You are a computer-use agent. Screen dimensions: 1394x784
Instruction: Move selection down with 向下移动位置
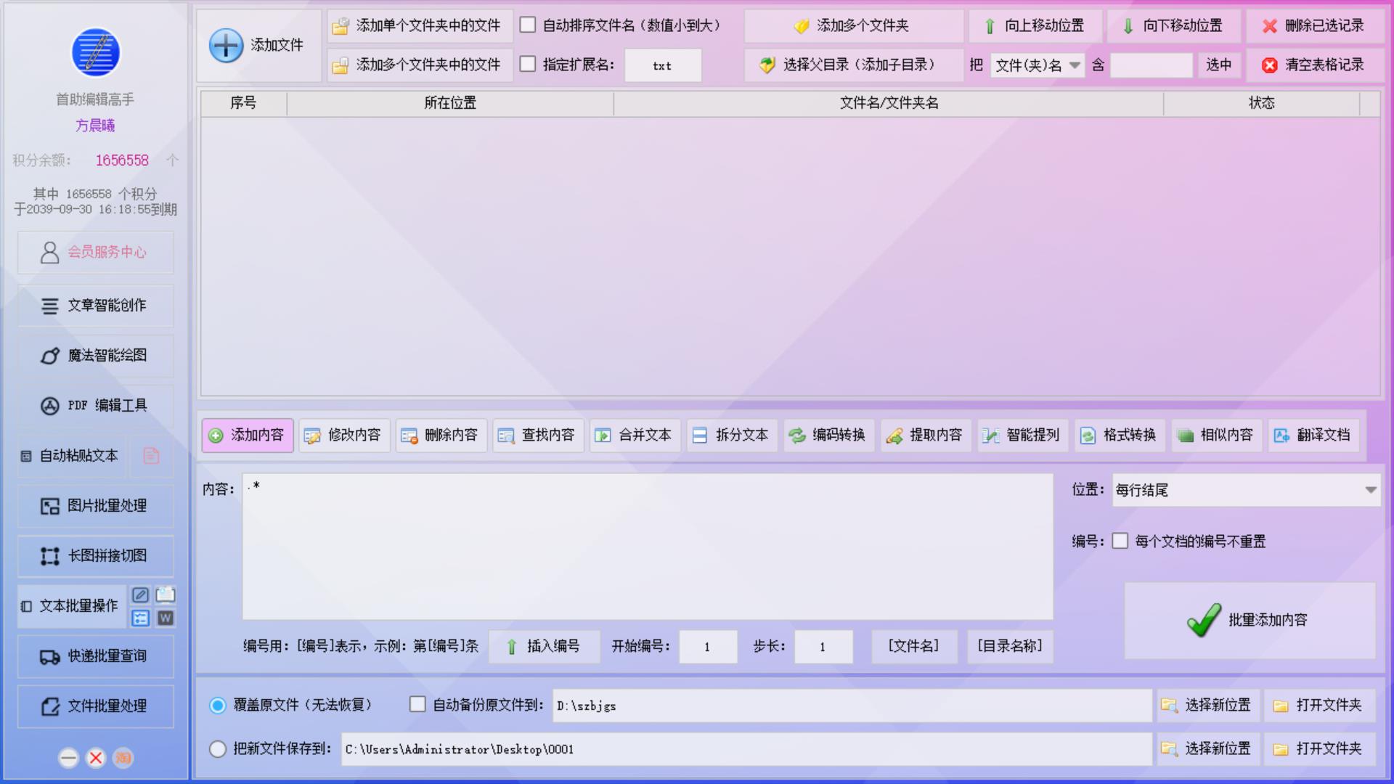tap(1174, 26)
